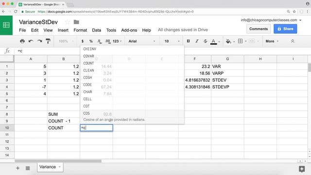
Task: Click the Chrome profile icon
Action: click(308, 4)
